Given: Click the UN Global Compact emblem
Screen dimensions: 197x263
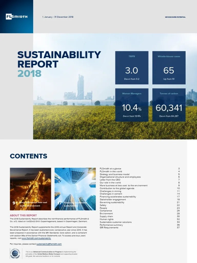Looking at the screenshot, I should coord(15,253).
